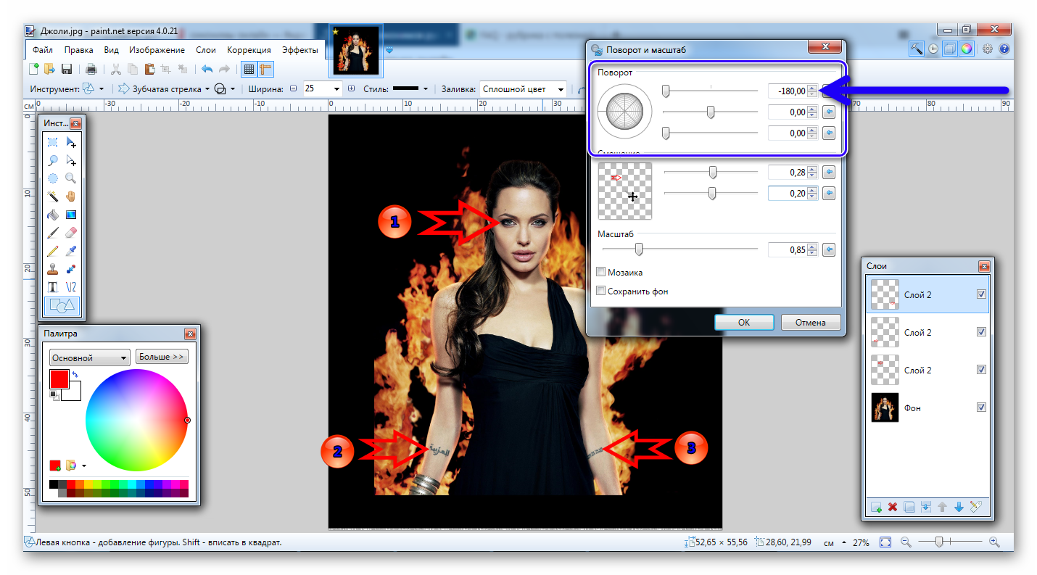Click the Add New Layer icon
The width and height of the screenshot is (1037, 575).
876,508
